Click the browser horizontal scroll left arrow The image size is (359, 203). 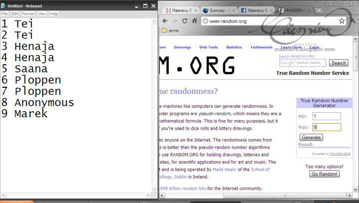(162, 196)
